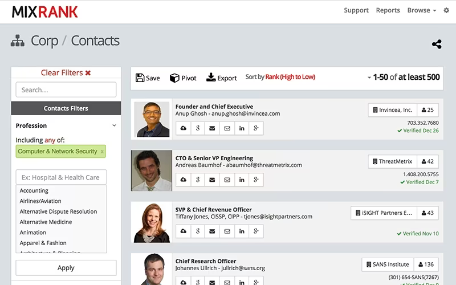This screenshot has width=456, height=285.
Task: Open LinkedIn icon for Tiffany Jones
Action: 242,231
